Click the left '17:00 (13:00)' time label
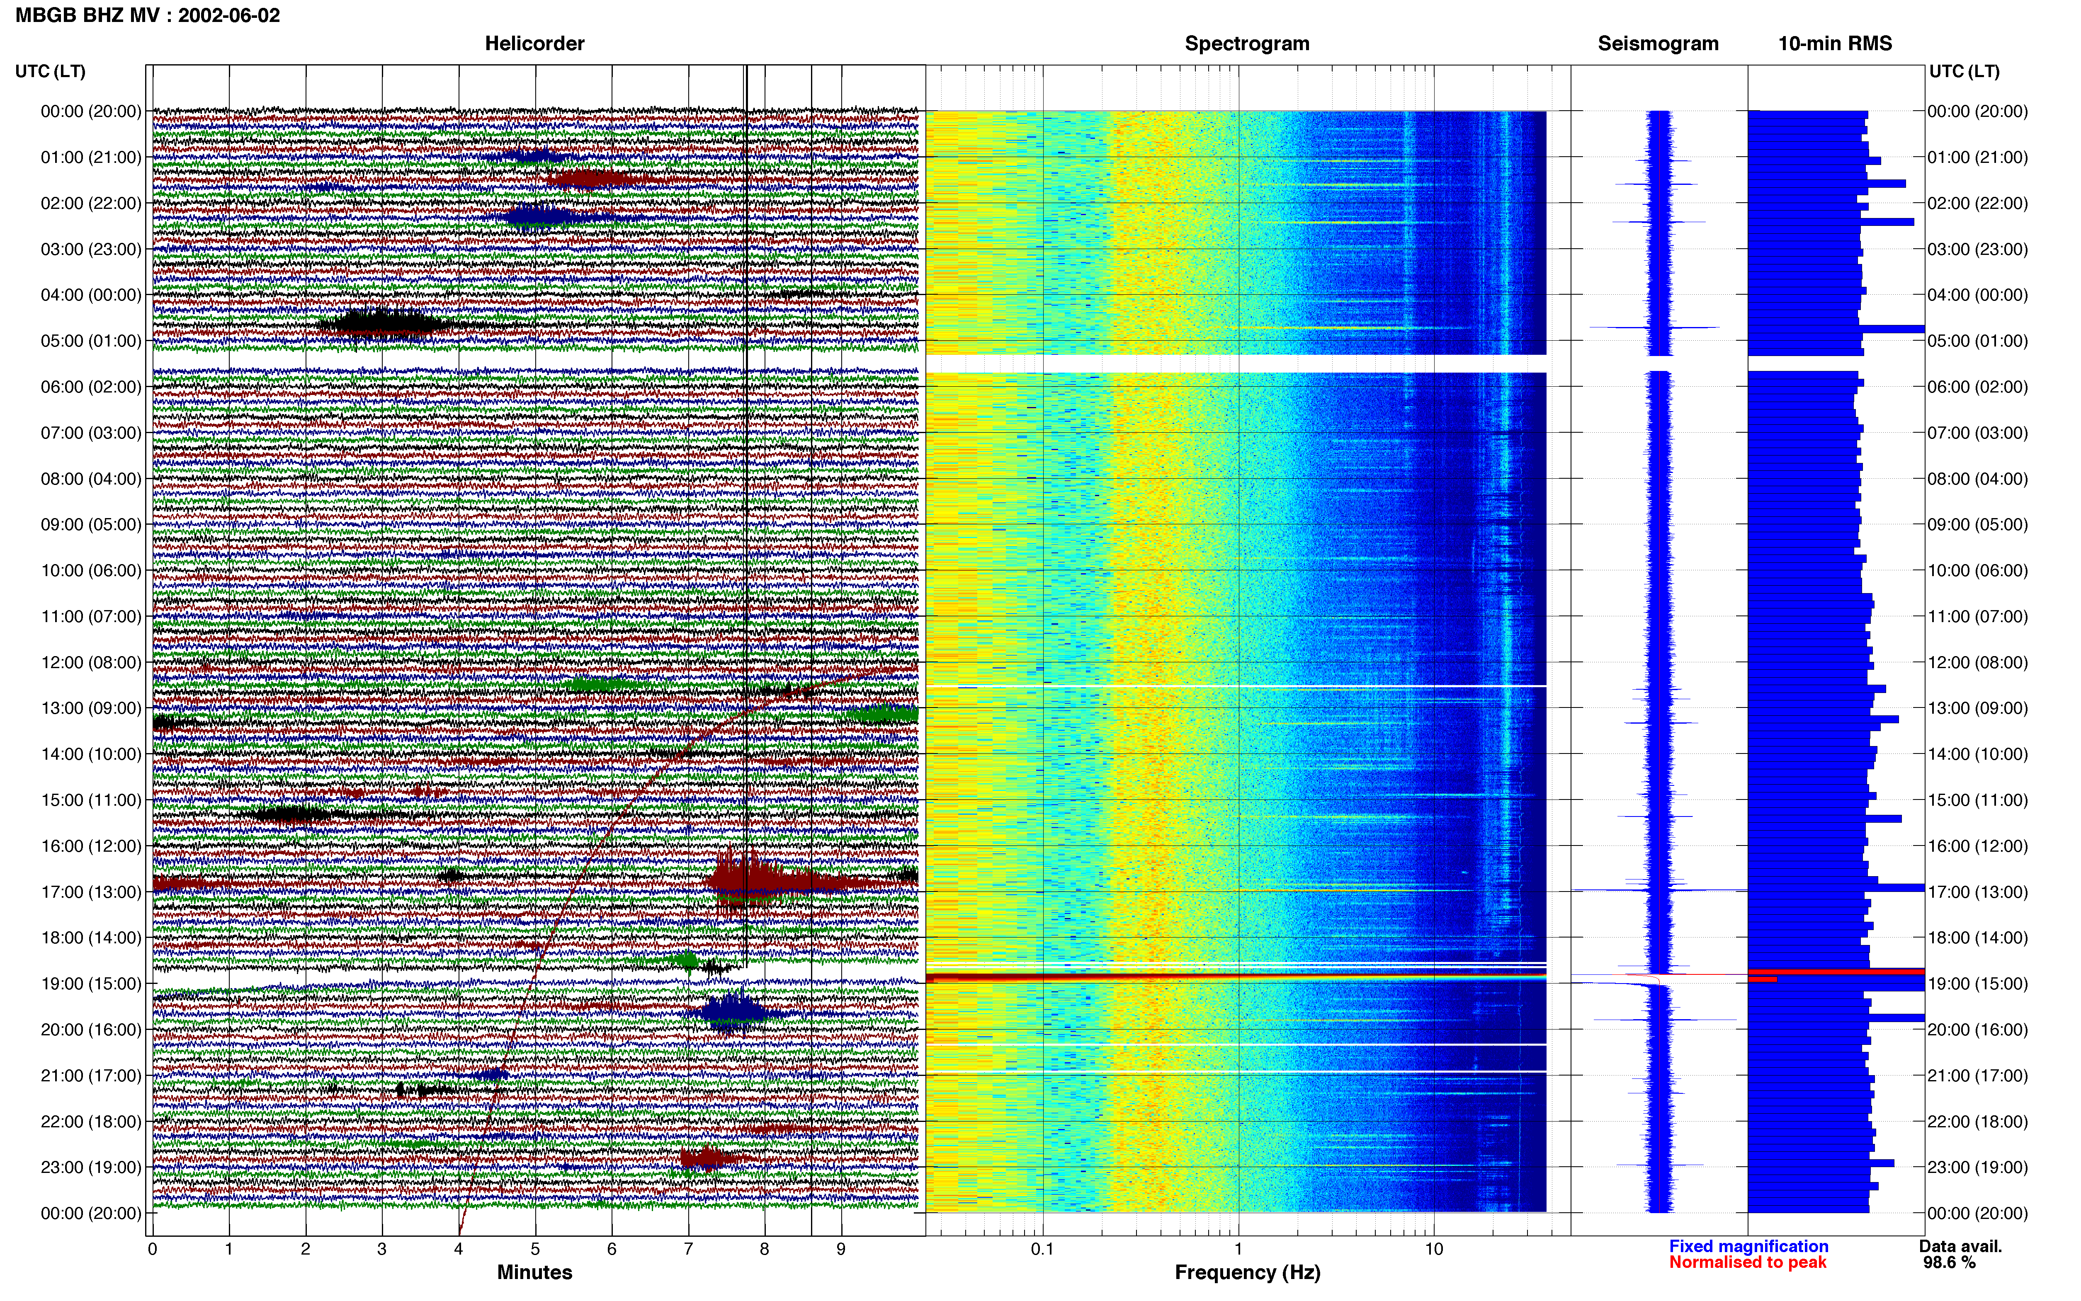The image size is (2081, 1301). 91,892
